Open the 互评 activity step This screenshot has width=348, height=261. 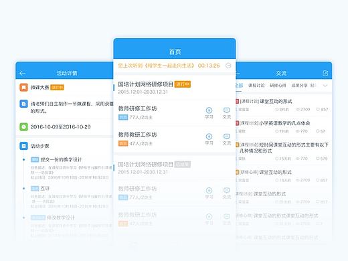click(x=45, y=189)
